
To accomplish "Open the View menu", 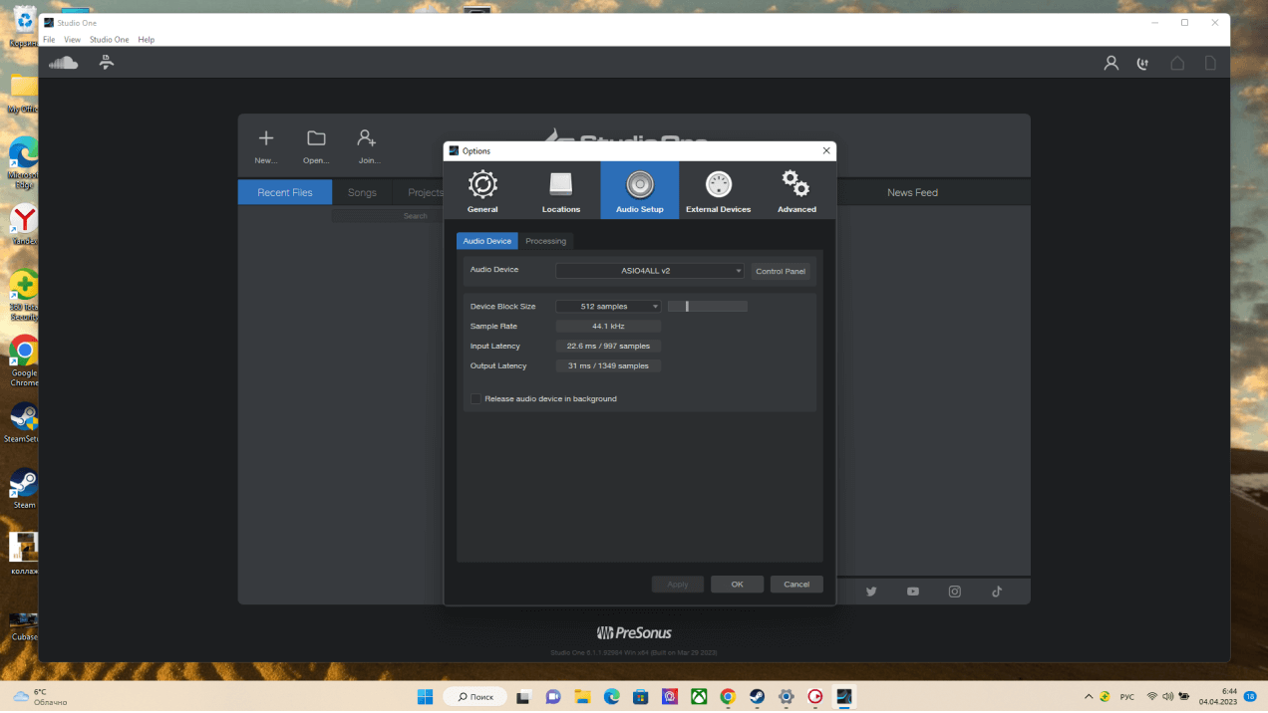I will point(72,40).
